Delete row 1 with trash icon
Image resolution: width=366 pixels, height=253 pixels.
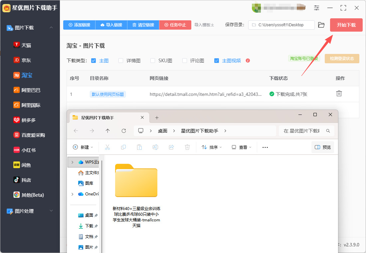[x=339, y=94]
